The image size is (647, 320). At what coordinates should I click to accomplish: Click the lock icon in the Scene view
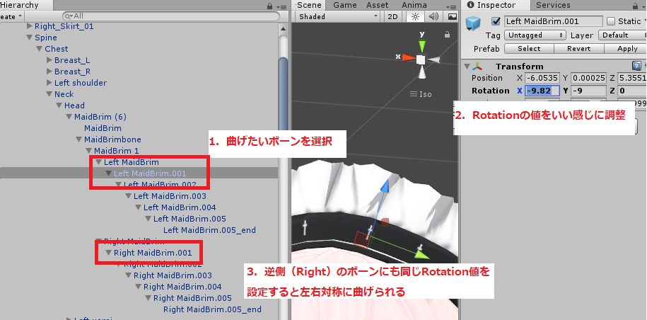coord(447,35)
